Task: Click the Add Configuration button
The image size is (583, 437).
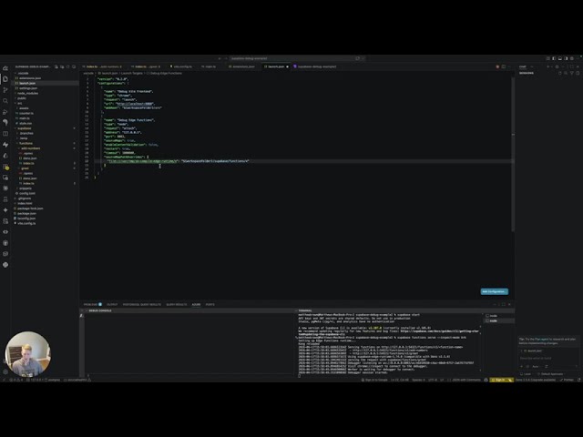Action: pyautogui.click(x=494, y=291)
